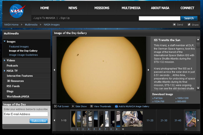Expand the Videos section

pyautogui.click(x=4, y=60)
